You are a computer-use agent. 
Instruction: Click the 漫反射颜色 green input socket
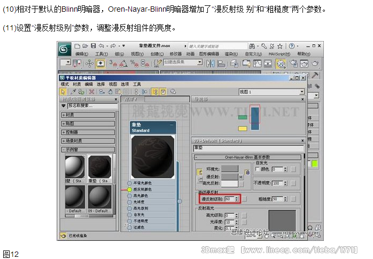(x=129, y=190)
